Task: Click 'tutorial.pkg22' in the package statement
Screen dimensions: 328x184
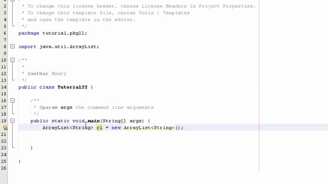Action: click(x=63, y=33)
